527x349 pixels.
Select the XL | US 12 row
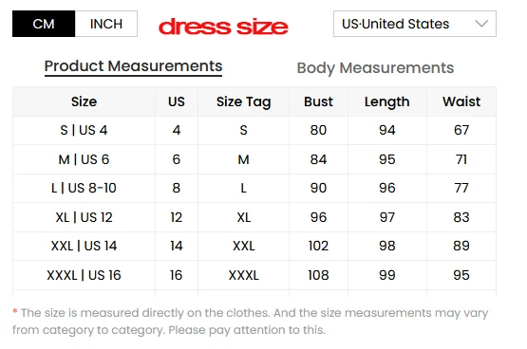(254, 217)
